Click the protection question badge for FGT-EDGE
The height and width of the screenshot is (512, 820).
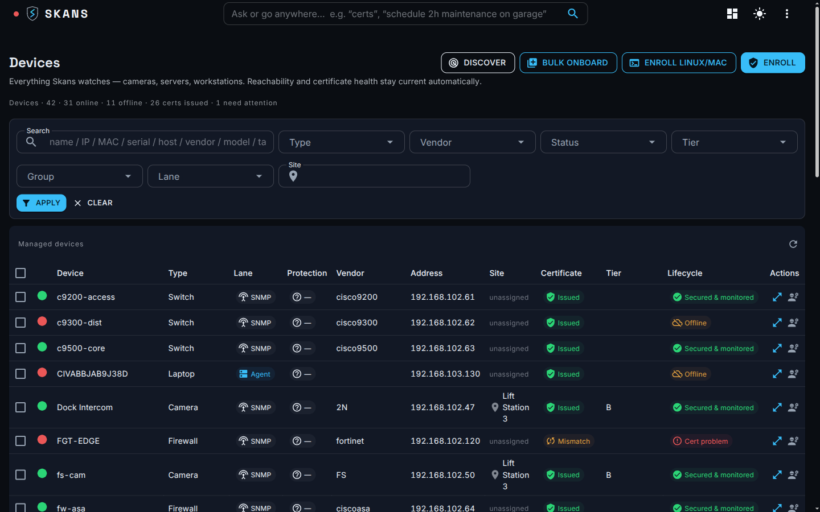point(302,441)
